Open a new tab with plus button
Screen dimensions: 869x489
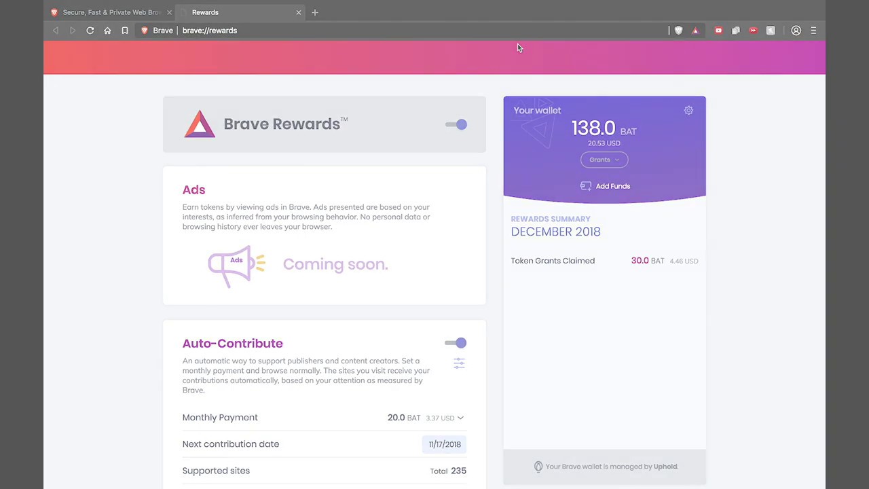coord(315,12)
